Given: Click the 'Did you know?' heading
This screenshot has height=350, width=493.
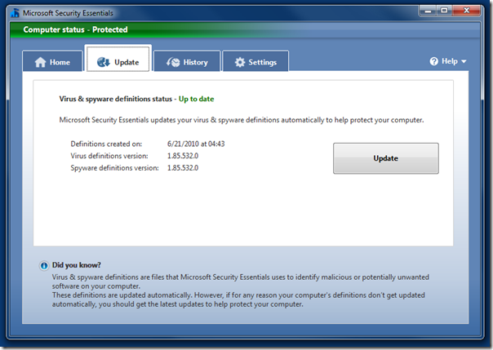Looking at the screenshot, I should (x=77, y=265).
